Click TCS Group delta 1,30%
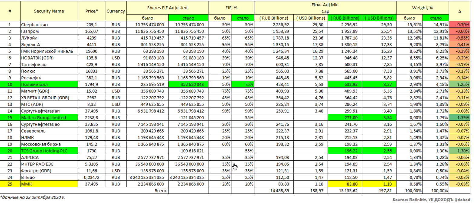This screenshot has height=208, width=474. 459,151
